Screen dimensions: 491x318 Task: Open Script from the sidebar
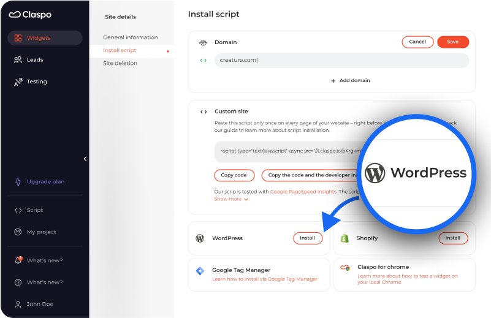[x=35, y=210]
